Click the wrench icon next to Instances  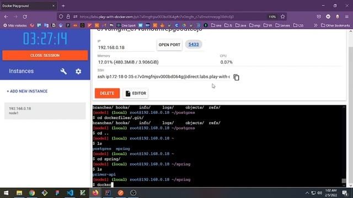point(63,71)
